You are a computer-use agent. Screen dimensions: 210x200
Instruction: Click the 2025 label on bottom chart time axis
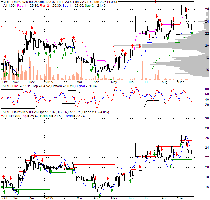point(49,198)
